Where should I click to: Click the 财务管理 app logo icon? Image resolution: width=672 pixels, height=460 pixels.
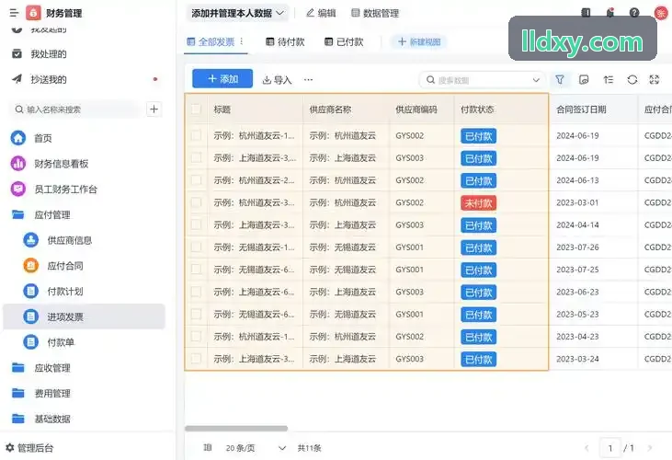coord(33,13)
